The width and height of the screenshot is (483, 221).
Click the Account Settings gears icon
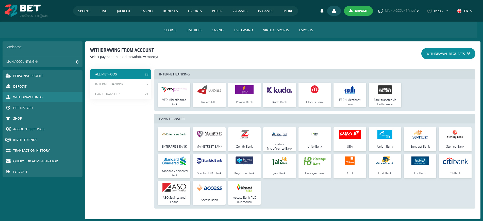coord(8,129)
